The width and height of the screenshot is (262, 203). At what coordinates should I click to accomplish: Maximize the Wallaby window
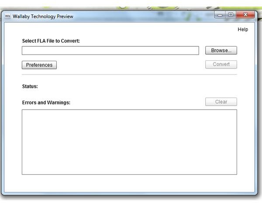tap(231, 15)
